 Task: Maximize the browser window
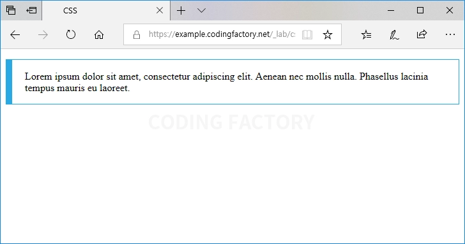tap(420, 10)
